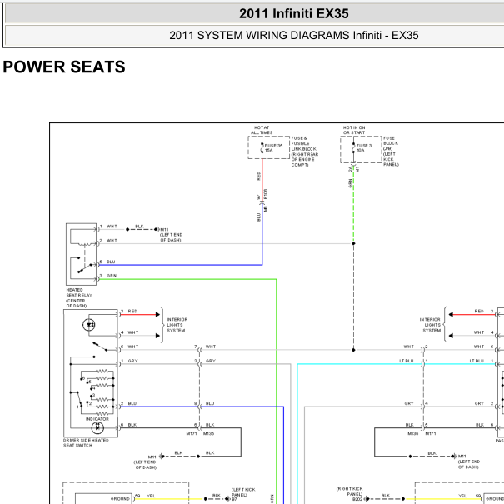Click the "M11 (LEFT END OF DASH)" label at bottom left
Viewport: 504px width, 504px height.
(x=145, y=462)
